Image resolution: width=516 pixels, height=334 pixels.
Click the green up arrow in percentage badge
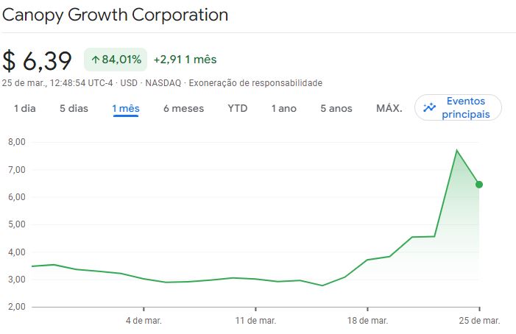point(95,60)
